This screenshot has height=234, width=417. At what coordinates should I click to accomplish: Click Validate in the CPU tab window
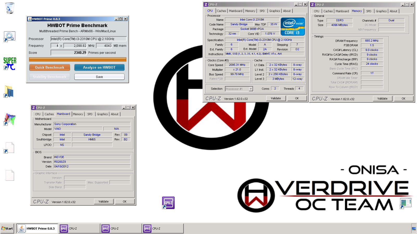[276, 98]
